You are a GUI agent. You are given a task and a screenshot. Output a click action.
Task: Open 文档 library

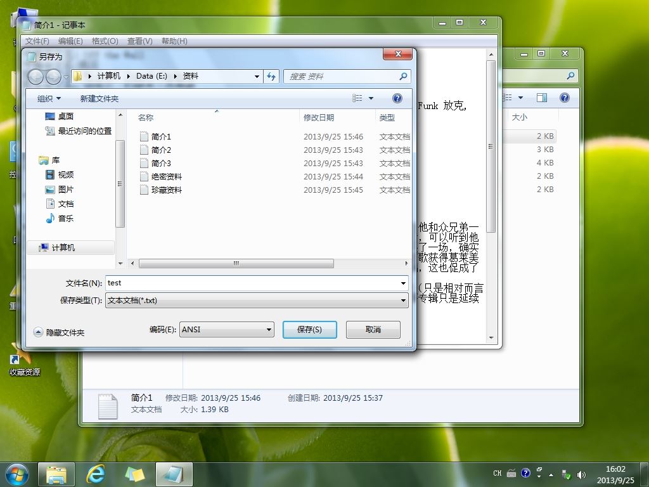[59, 204]
